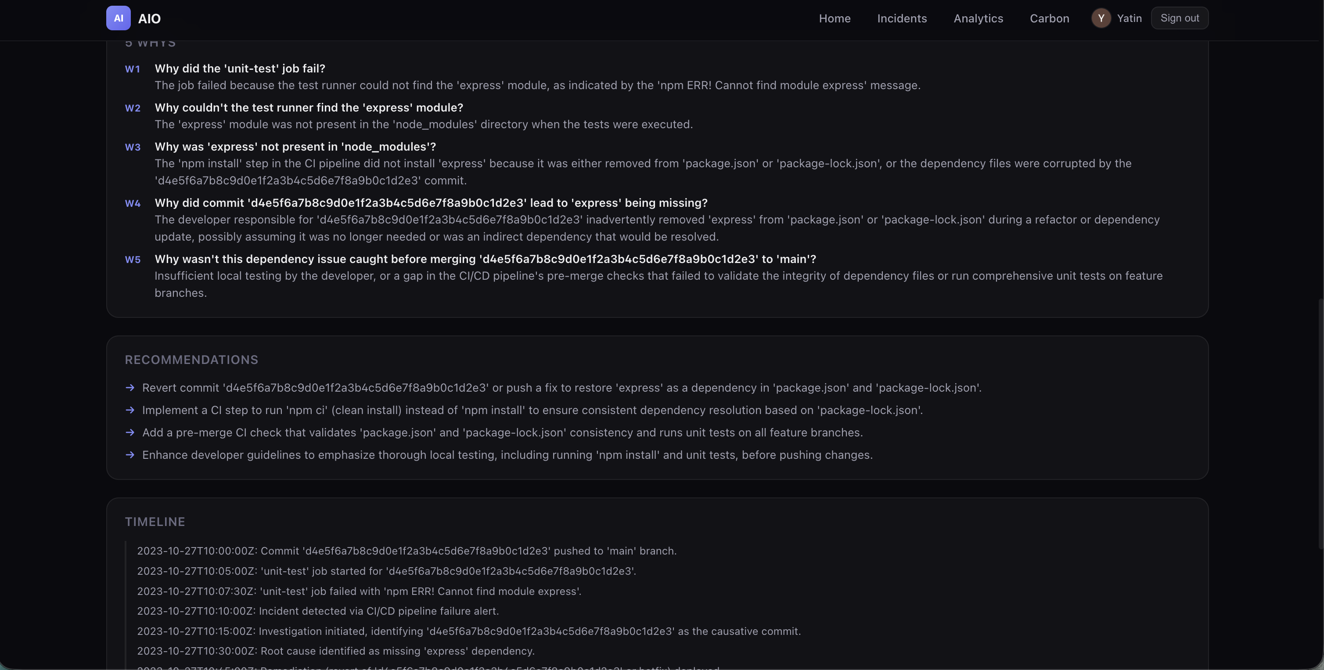Click arrow icon beside Revert commit recommendation
Screen dimensions: 1324x670
130,388
